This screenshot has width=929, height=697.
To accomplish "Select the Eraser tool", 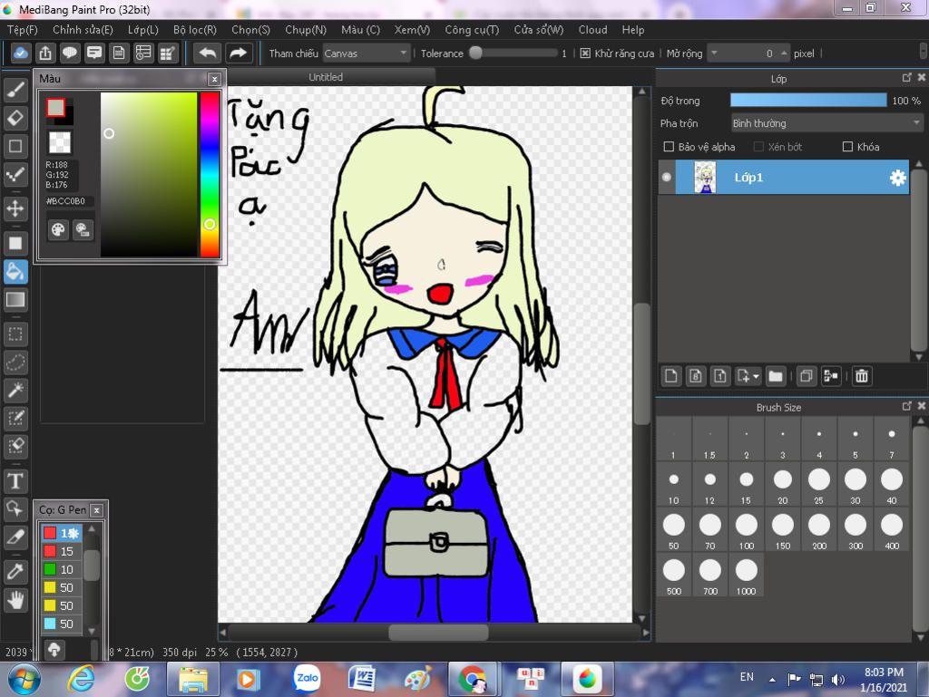I will click(15, 118).
